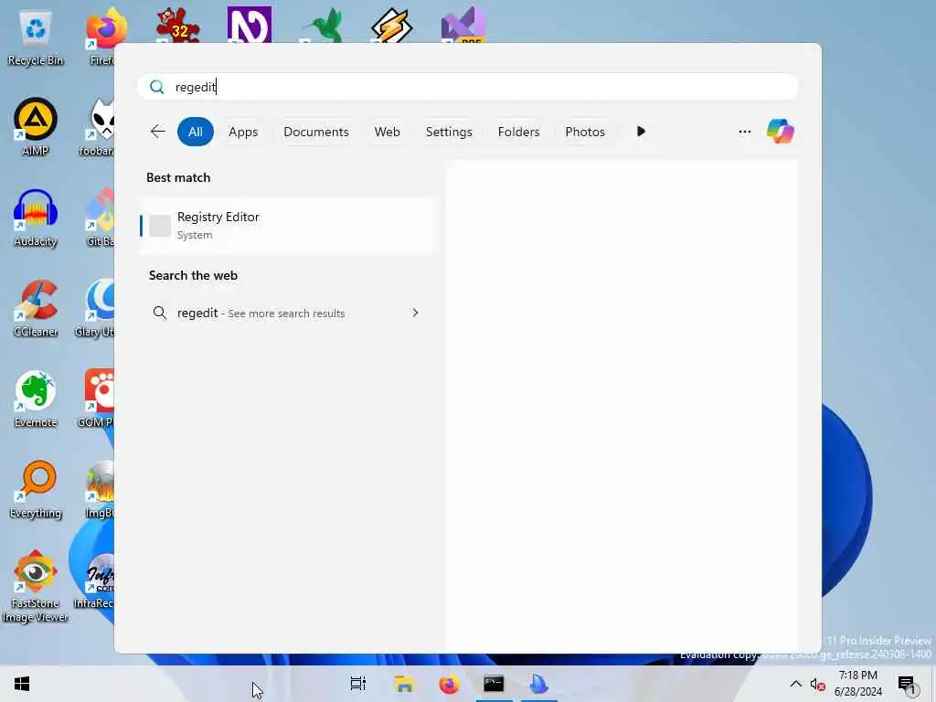The height and width of the screenshot is (702, 936).
Task: Open the foobar2000 desktop shortcut
Action: pos(99,126)
